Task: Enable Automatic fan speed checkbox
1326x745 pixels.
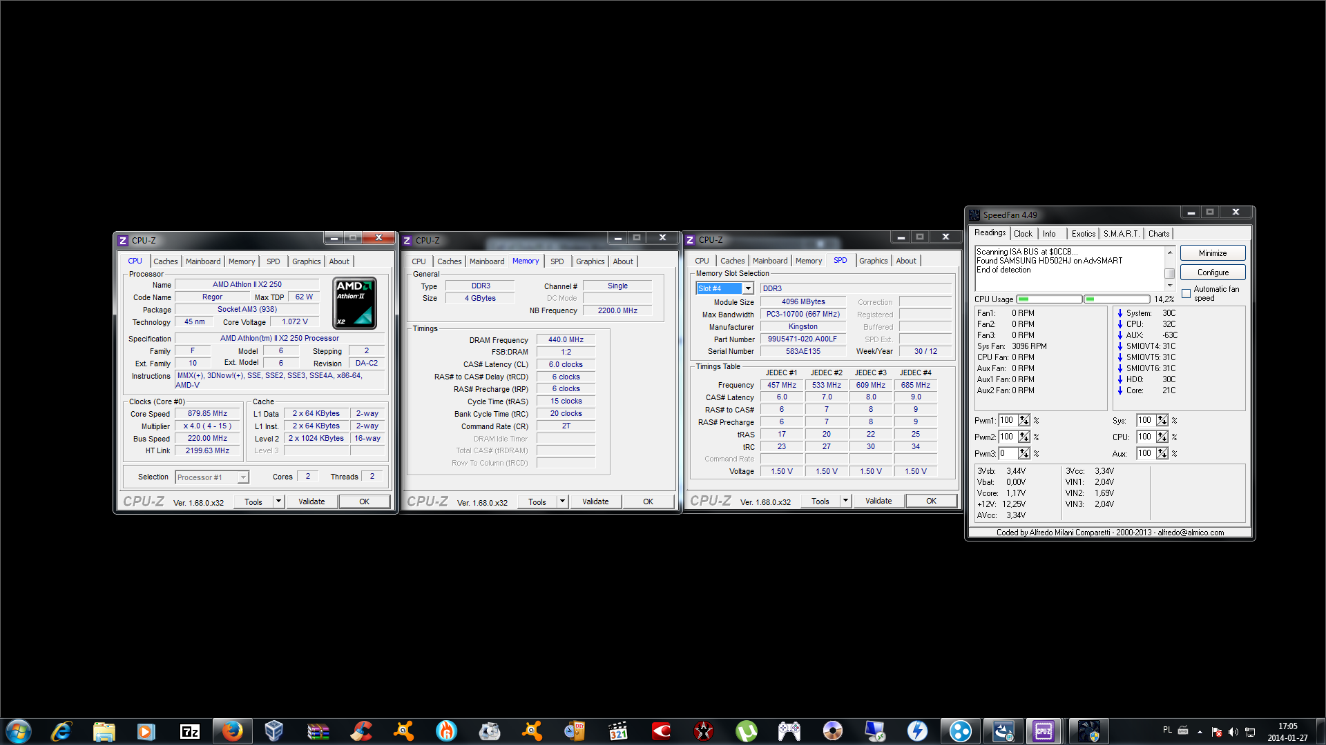Action: 1186,293
